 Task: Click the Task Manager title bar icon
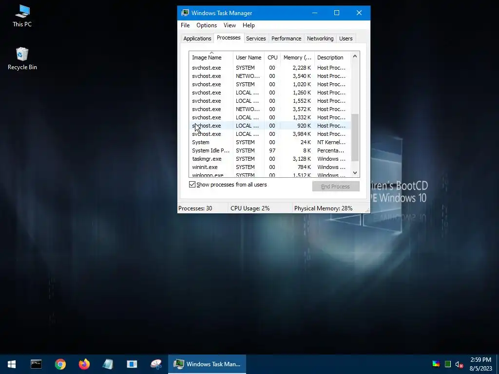[185, 13]
